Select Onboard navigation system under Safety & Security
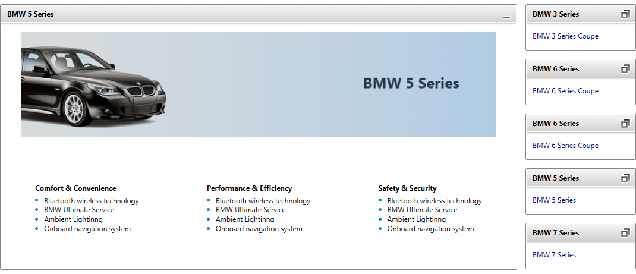Viewport: 636px width, 274px height. tap(430, 229)
